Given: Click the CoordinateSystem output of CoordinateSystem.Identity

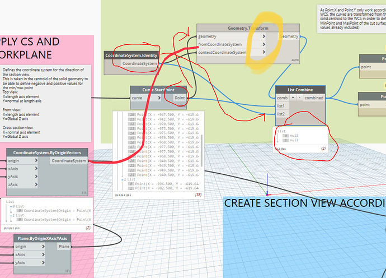Looking at the screenshot, I should point(140,63).
